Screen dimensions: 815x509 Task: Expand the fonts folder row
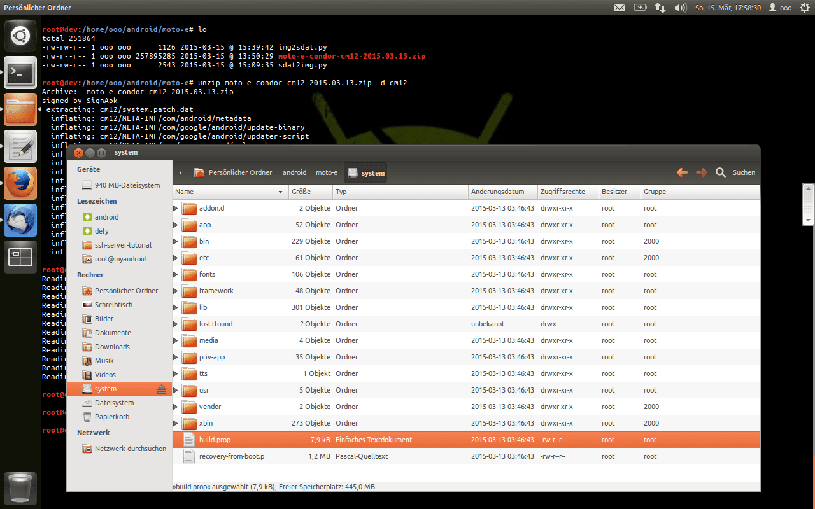click(176, 274)
